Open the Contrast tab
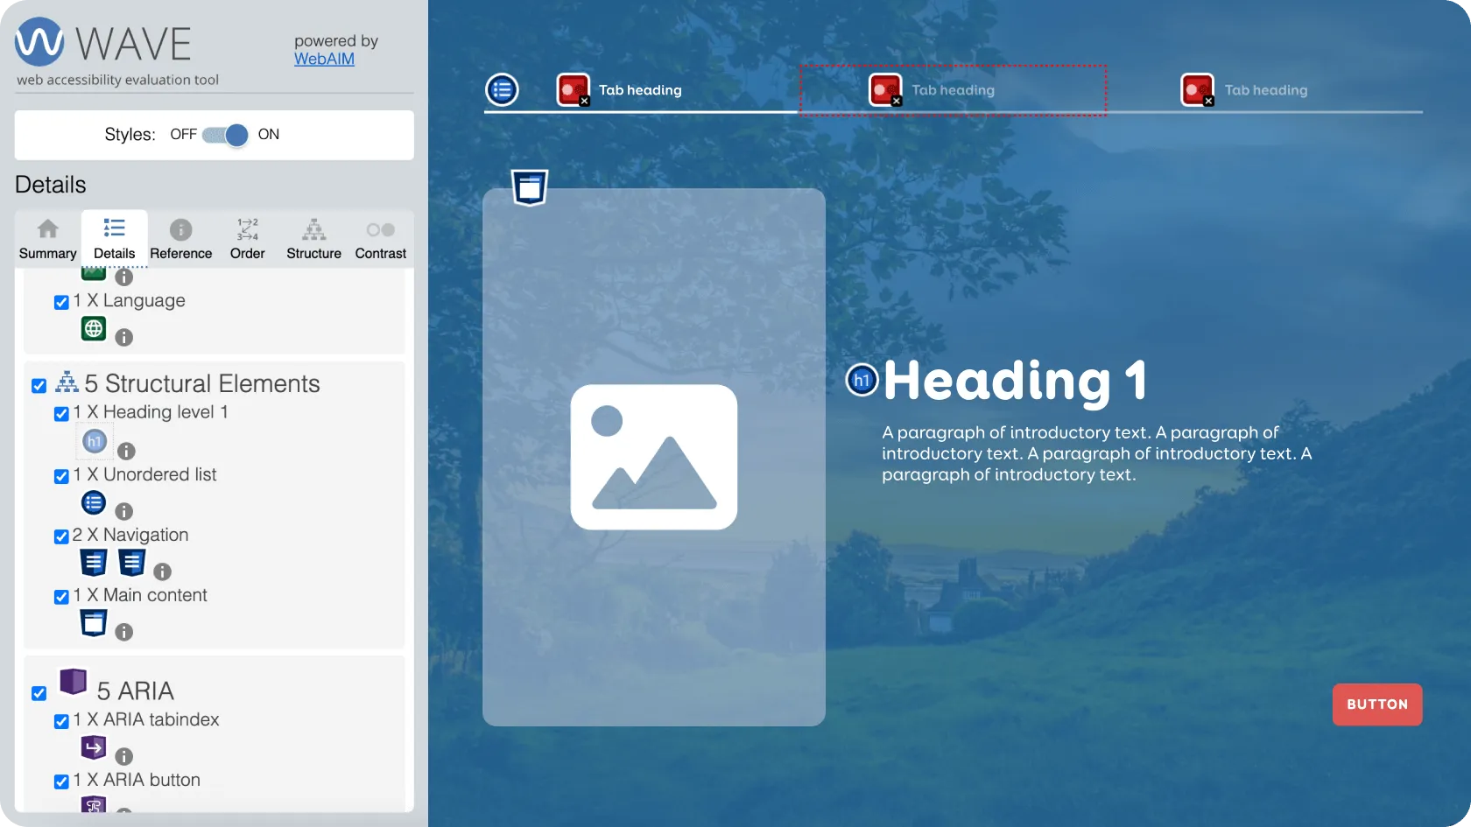The height and width of the screenshot is (827, 1471). (x=380, y=239)
